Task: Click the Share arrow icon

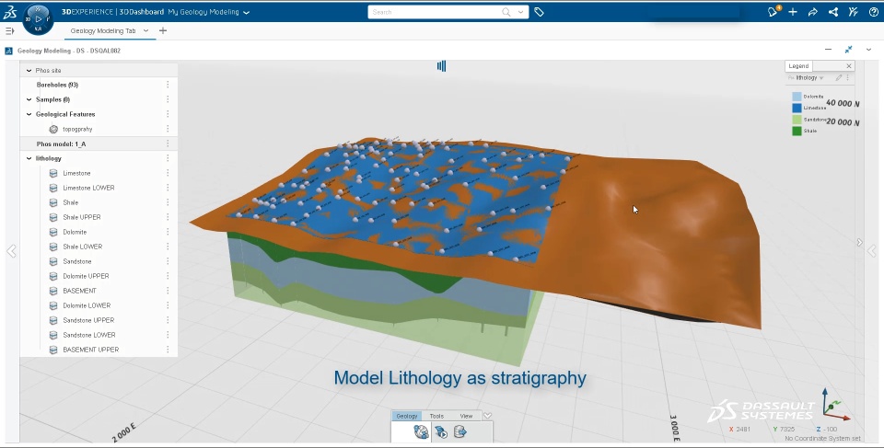Action: click(813, 12)
